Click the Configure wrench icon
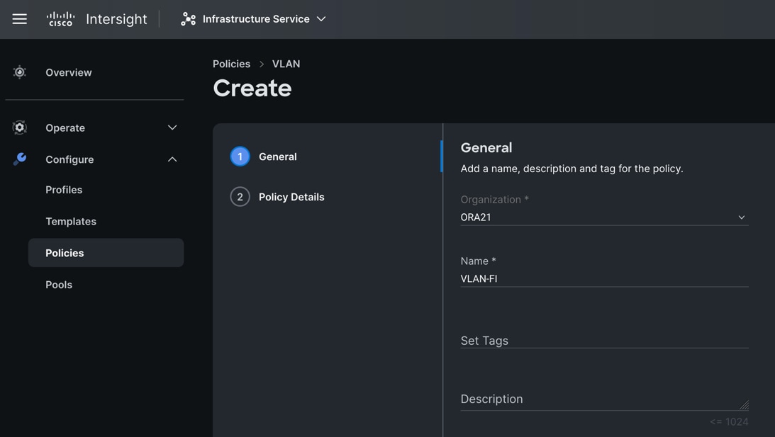Image resolution: width=775 pixels, height=437 pixels. point(20,159)
